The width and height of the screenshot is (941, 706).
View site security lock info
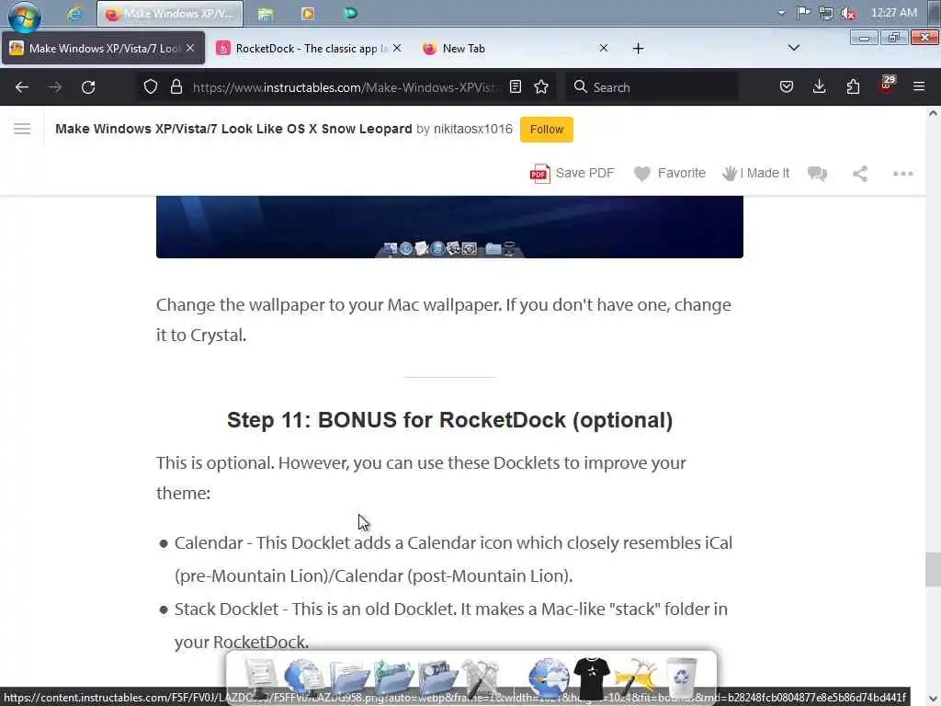[176, 87]
